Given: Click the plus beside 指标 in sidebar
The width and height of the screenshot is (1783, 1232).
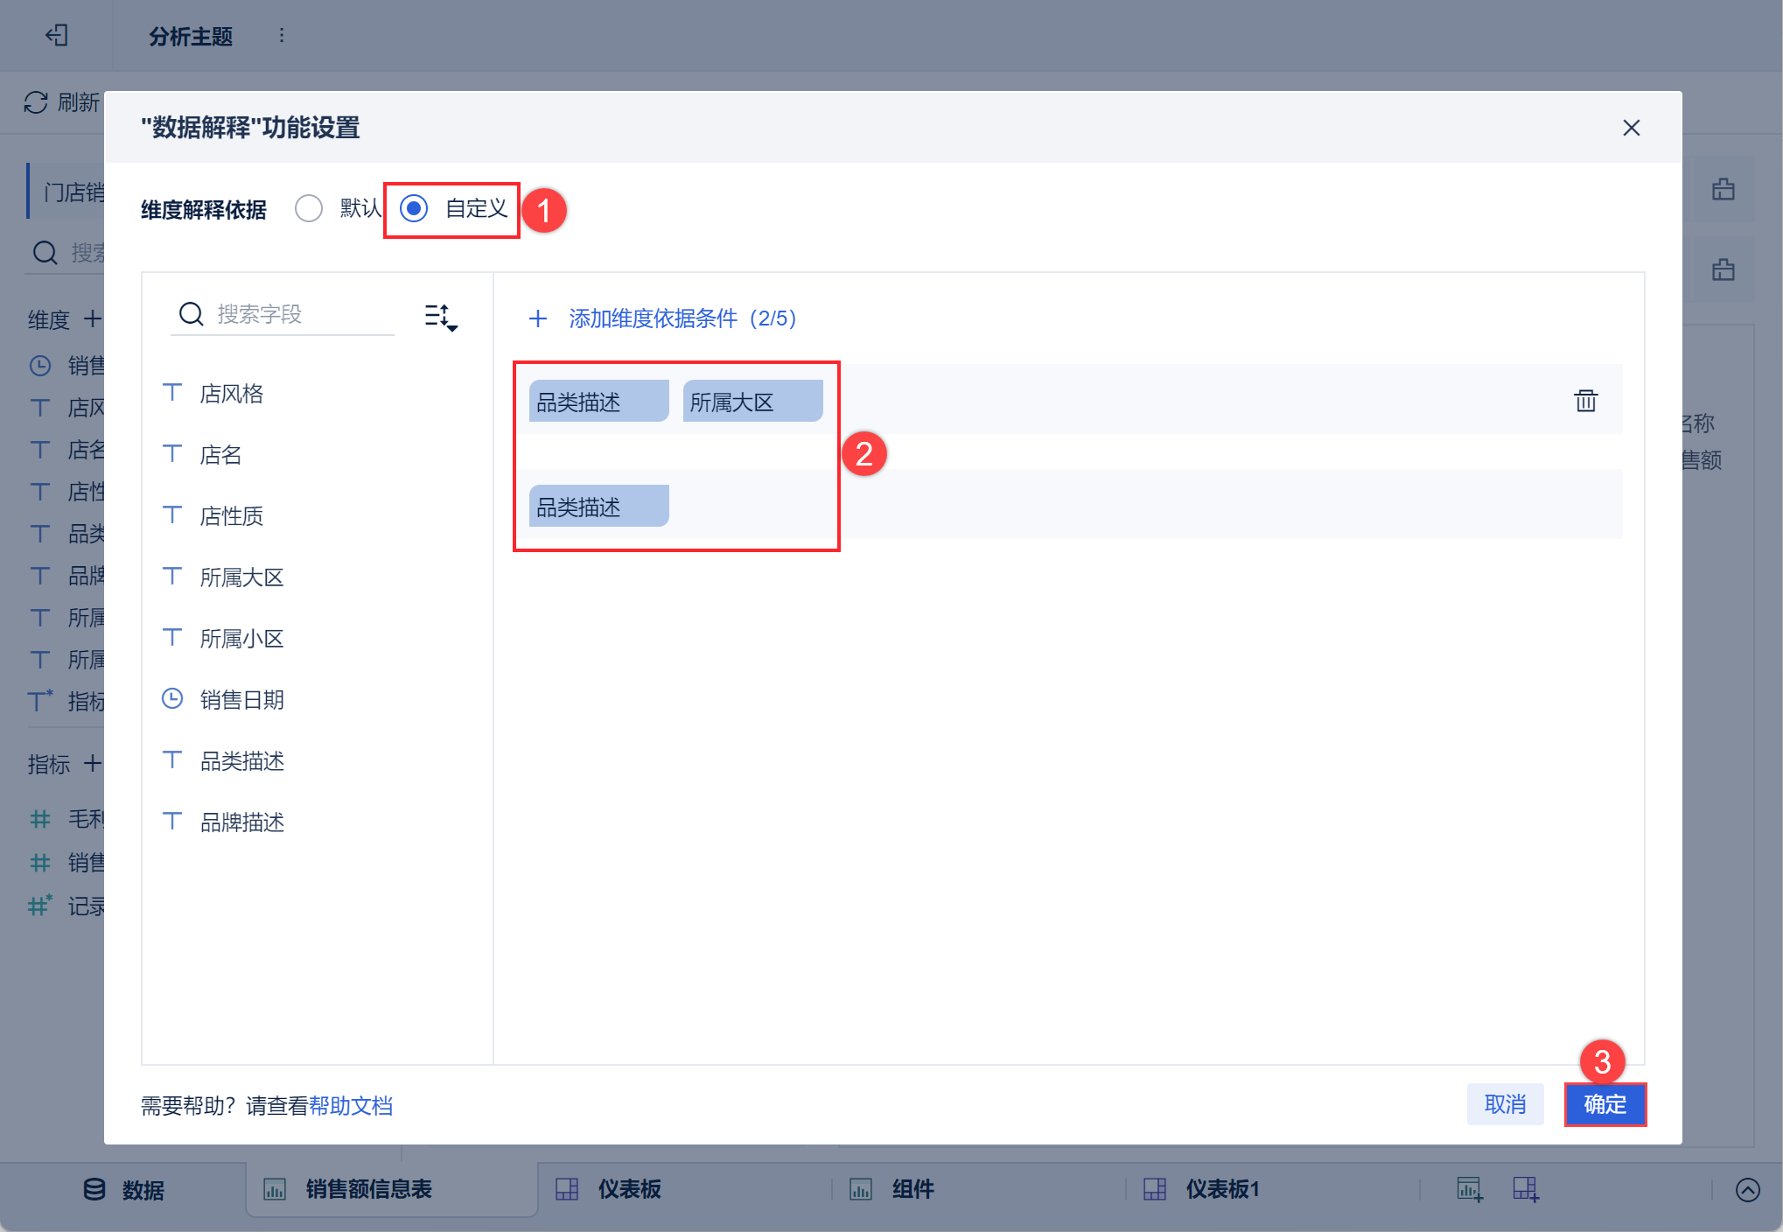Looking at the screenshot, I should click(92, 764).
